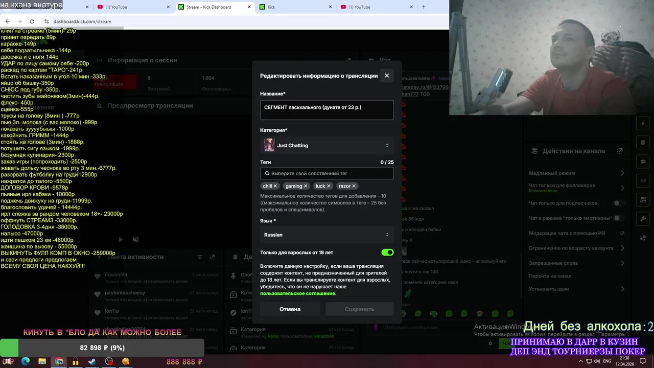
Task: Unmute the stream preview audio
Action: pos(135,239)
